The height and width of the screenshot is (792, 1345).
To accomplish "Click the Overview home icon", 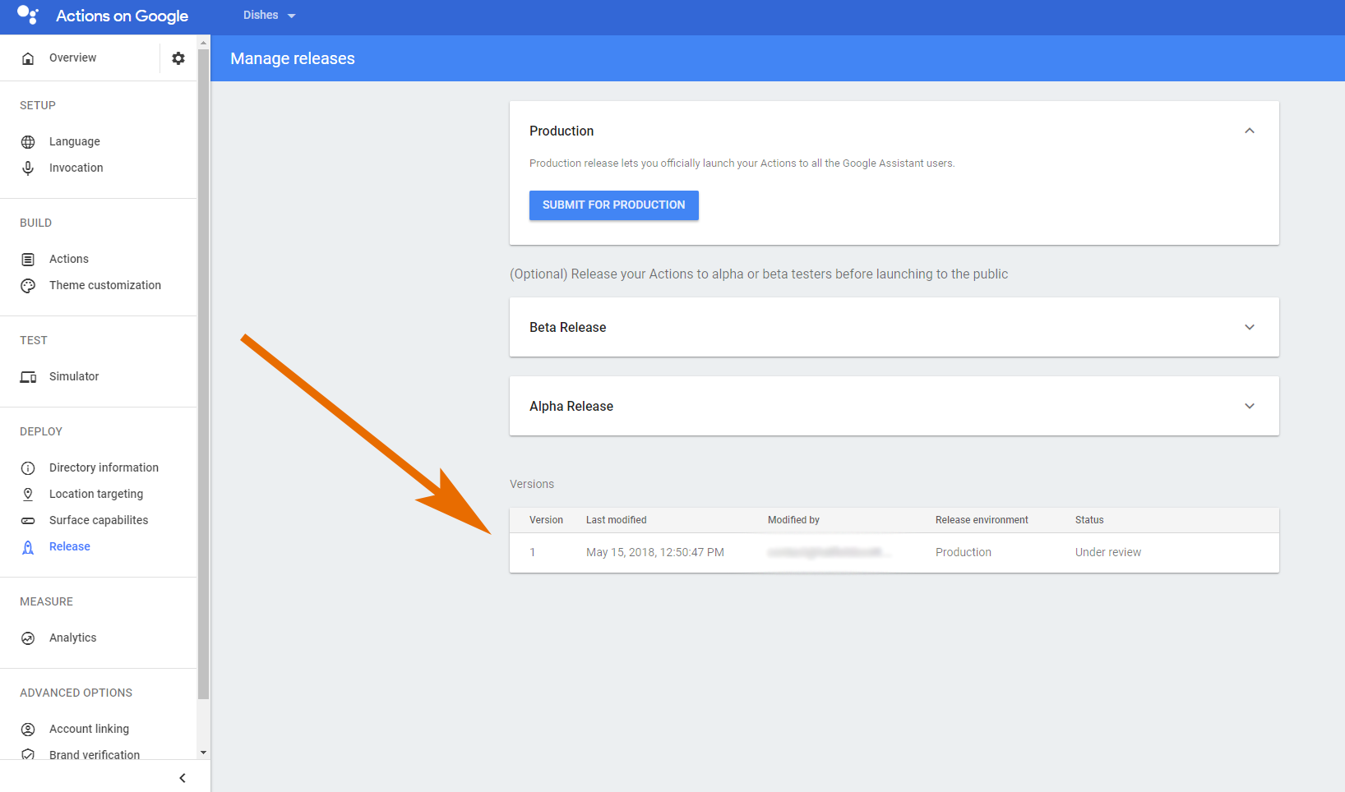I will click(28, 58).
